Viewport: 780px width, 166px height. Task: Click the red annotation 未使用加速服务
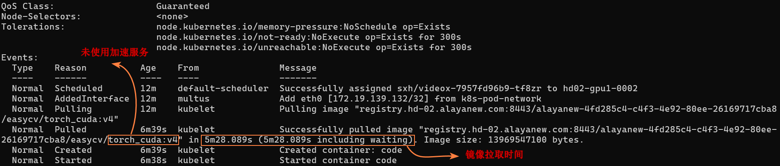114,52
